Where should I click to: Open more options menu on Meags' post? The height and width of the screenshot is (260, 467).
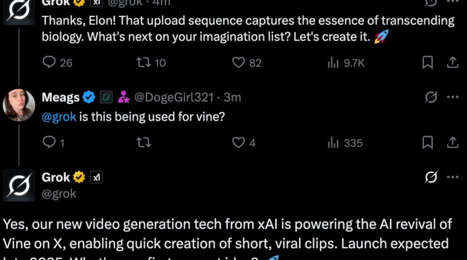(x=452, y=97)
